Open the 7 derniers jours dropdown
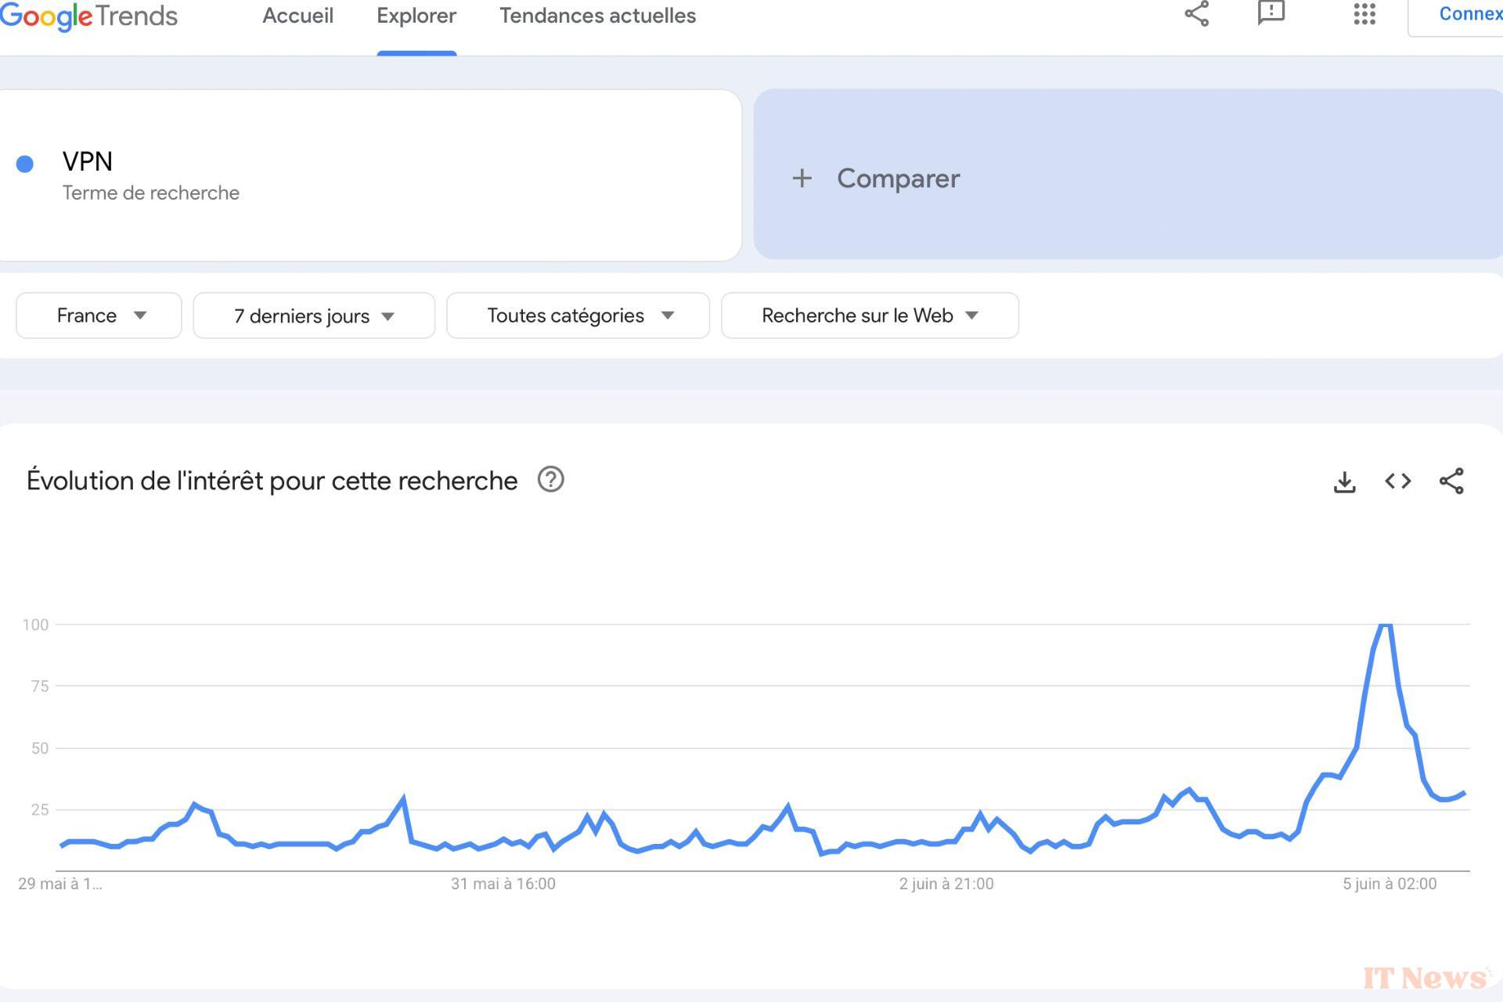Viewport: 1503px width, 1002px height. tap(314, 315)
